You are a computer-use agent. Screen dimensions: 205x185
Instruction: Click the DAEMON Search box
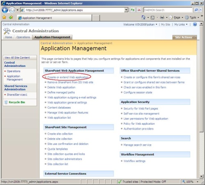[168, 10]
